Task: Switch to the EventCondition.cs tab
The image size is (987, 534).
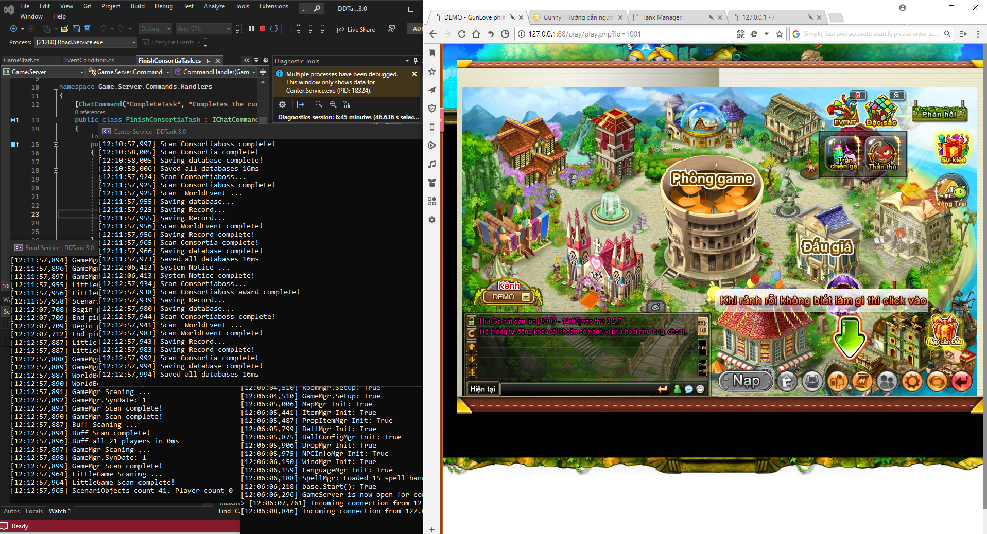Action: tap(89, 60)
